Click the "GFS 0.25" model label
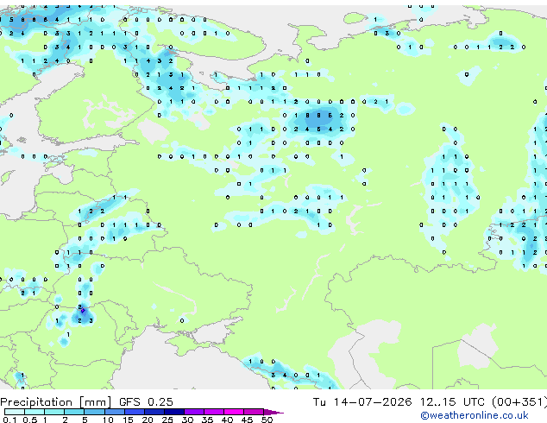The image size is (547, 423). (x=146, y=402)
